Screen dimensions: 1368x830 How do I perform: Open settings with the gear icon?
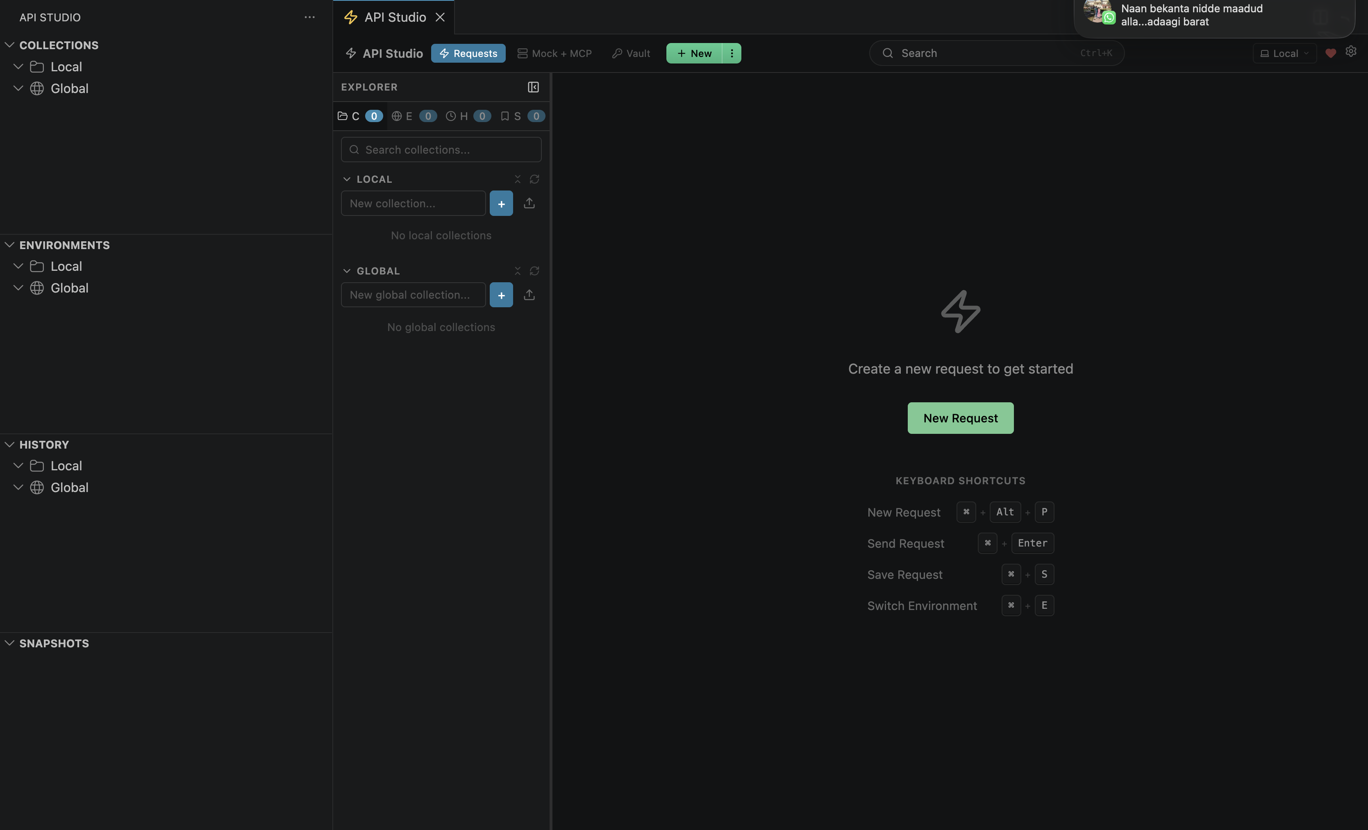[x=1351, y=52]
